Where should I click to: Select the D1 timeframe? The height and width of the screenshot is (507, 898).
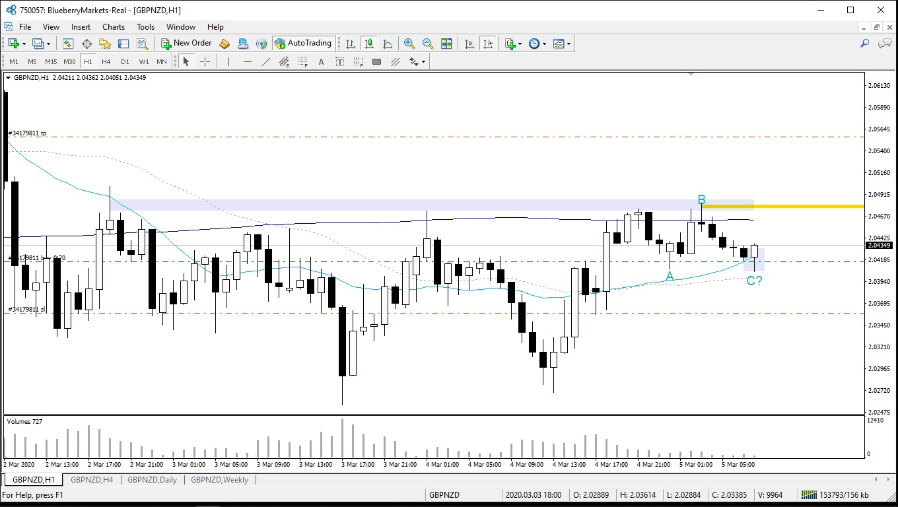click(125, 61)
